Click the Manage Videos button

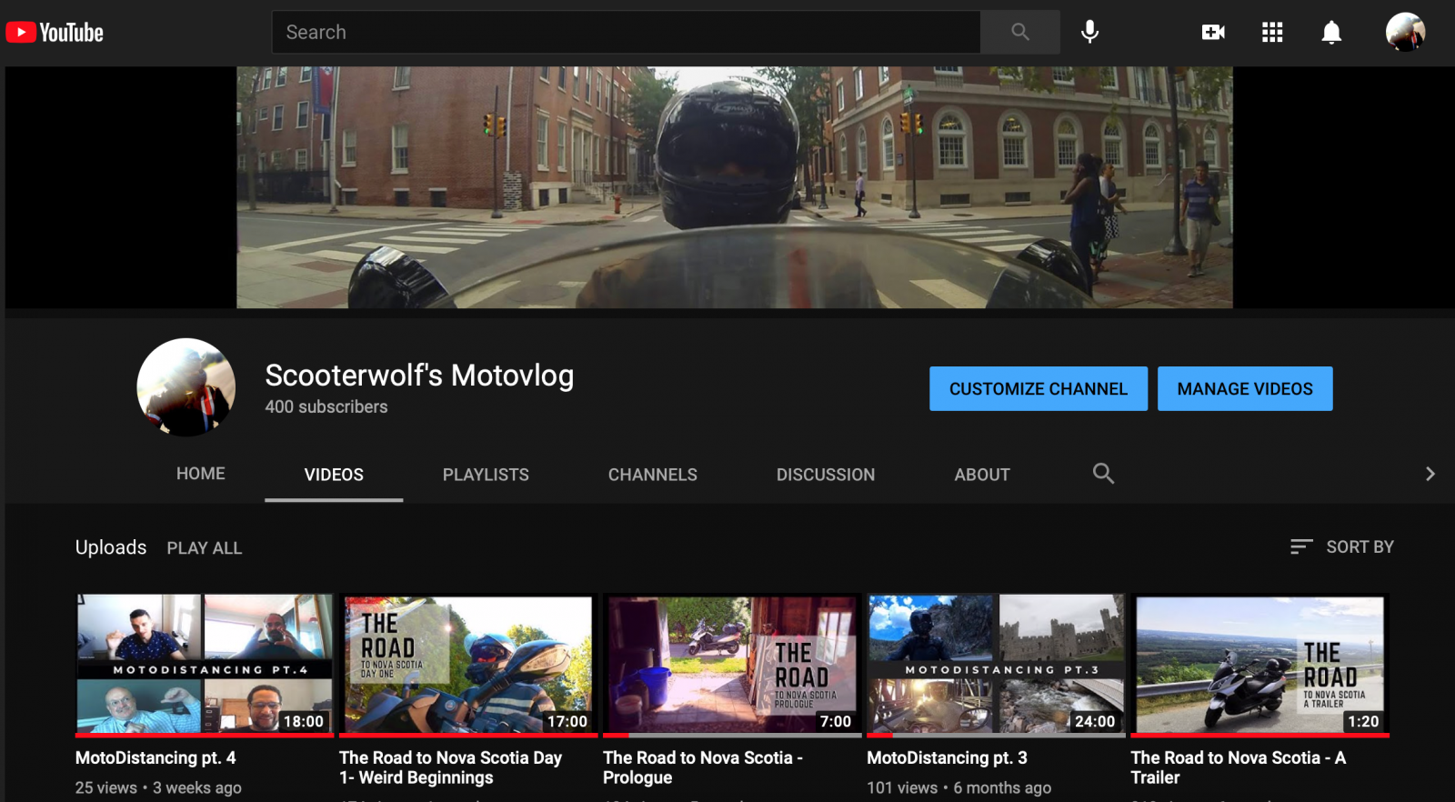[1244, 388]
